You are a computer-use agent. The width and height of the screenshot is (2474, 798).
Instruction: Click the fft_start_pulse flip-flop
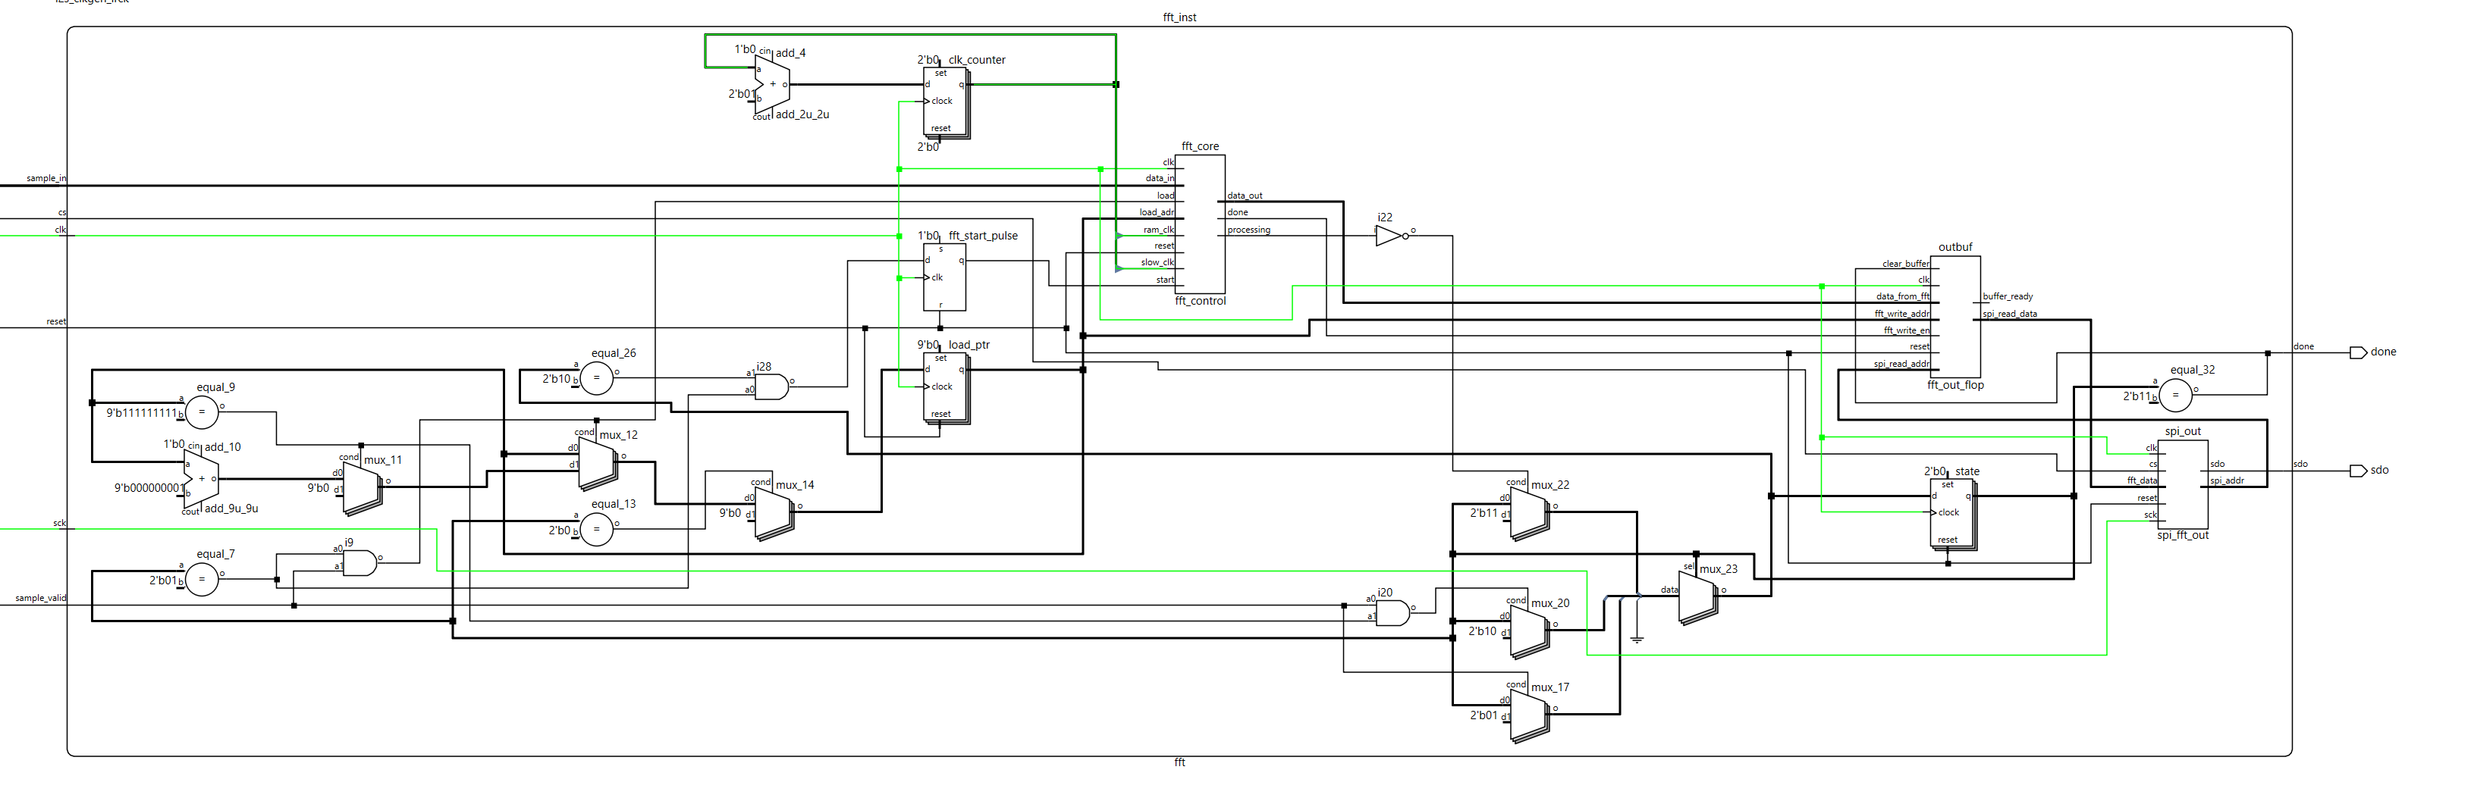coord(944,277)
